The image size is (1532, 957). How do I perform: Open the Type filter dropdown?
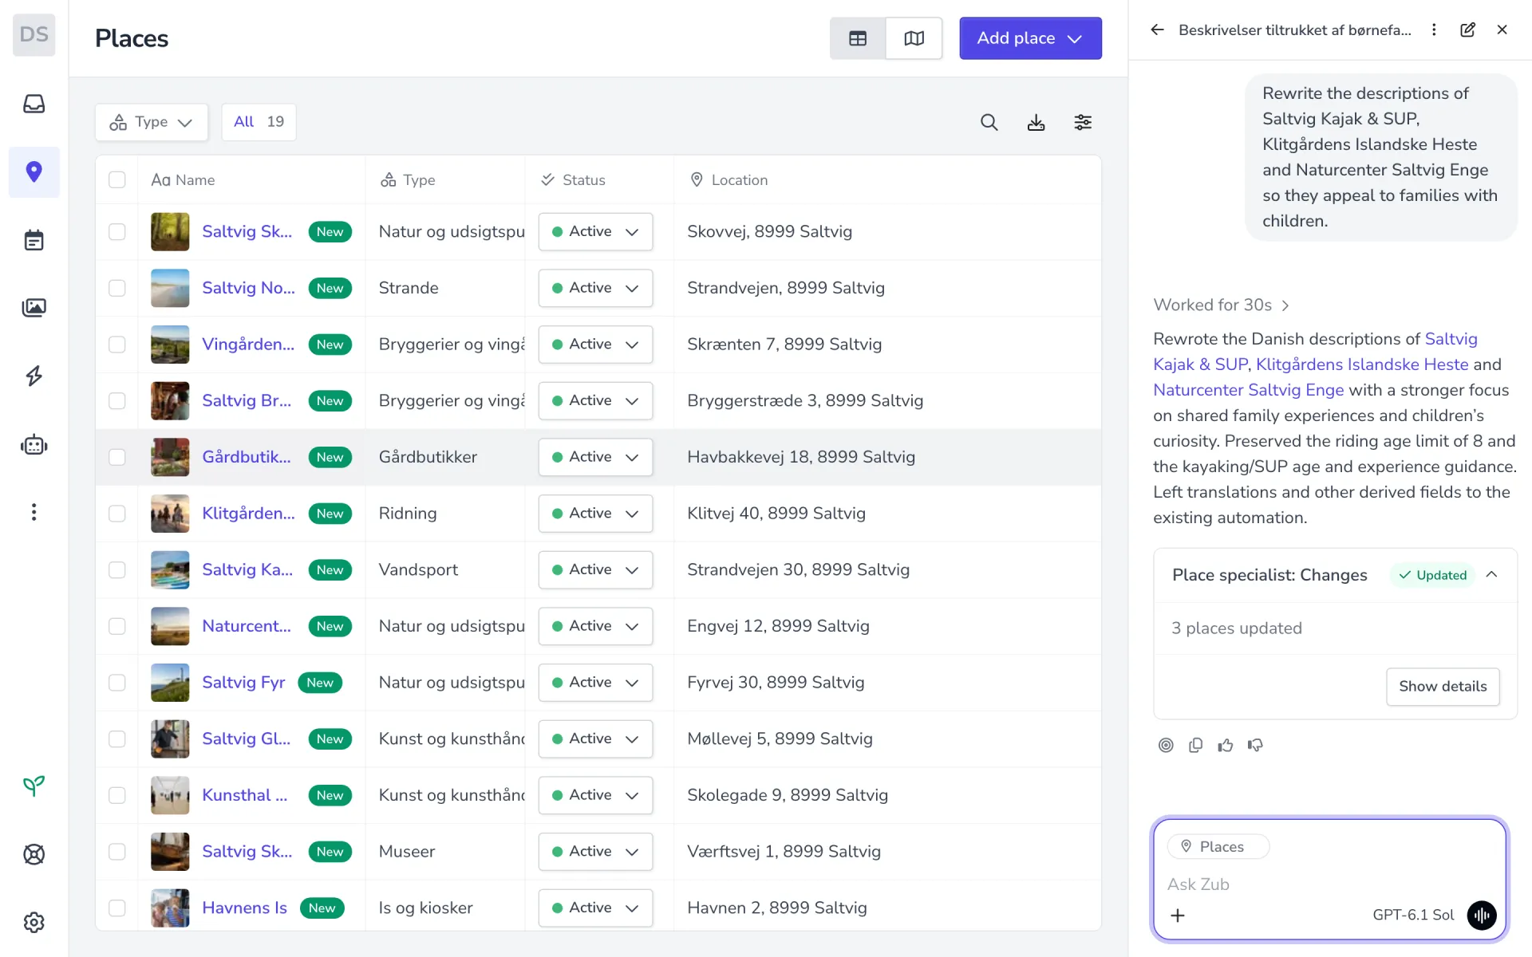coord(152,122)
